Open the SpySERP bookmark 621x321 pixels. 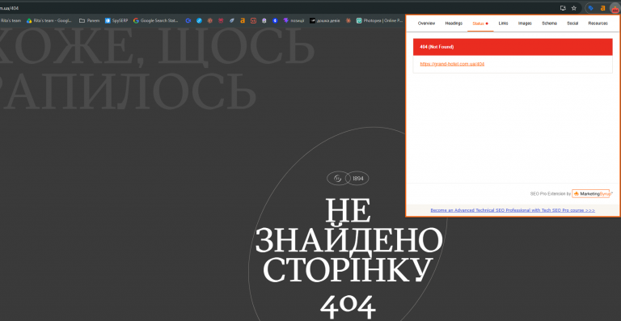coord(116,20)
